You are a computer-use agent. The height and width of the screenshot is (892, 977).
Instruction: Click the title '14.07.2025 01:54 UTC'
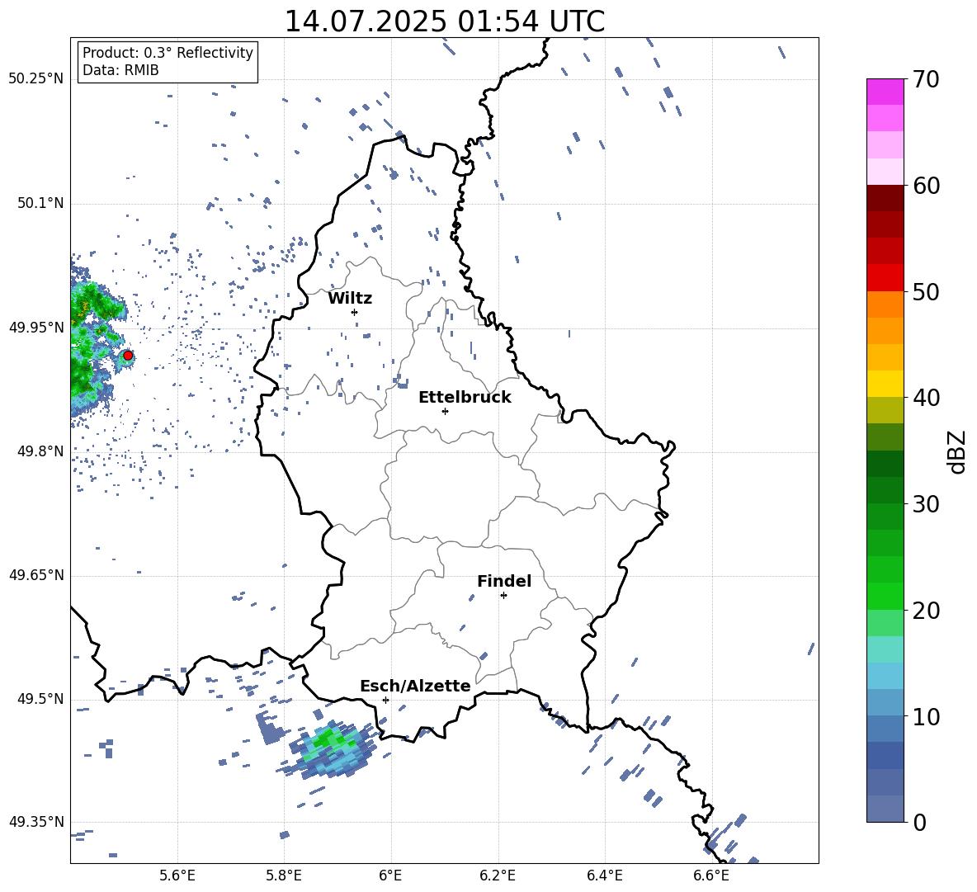click(444, 21)
